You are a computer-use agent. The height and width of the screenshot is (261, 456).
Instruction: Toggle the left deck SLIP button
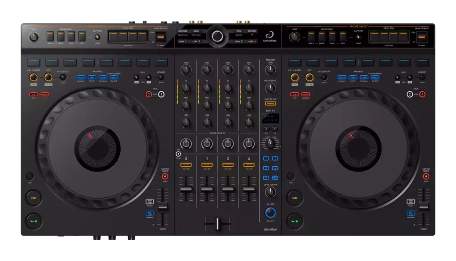tap(33, 94)
